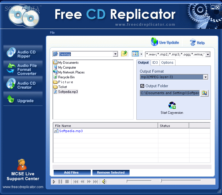Open the Output Format dropdown
222x195 pixels.
pyautogui.click(x=205, y=77)
